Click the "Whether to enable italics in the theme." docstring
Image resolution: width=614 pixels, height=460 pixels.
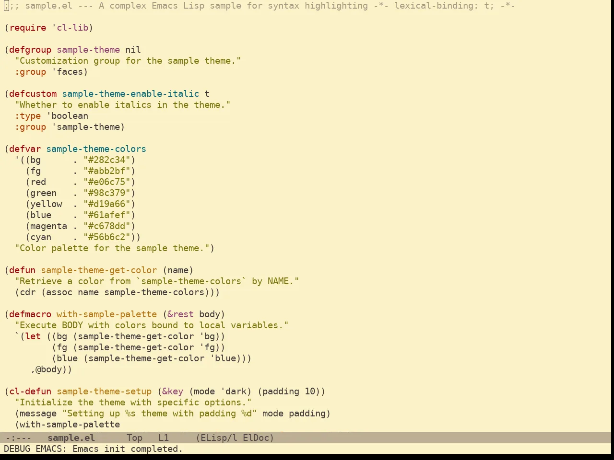[x=123, y=105]
